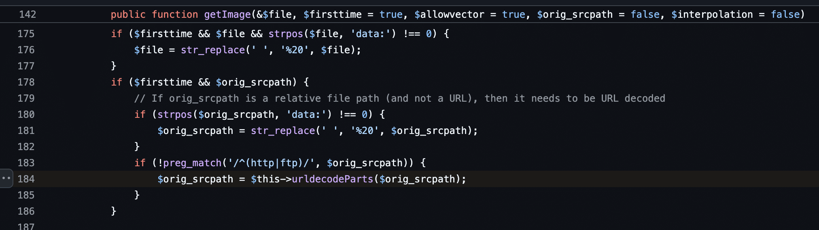
Task: Click strpos on line 180
Action: coord(175,115)
